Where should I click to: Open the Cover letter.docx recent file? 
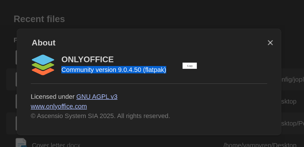(56, 145)
